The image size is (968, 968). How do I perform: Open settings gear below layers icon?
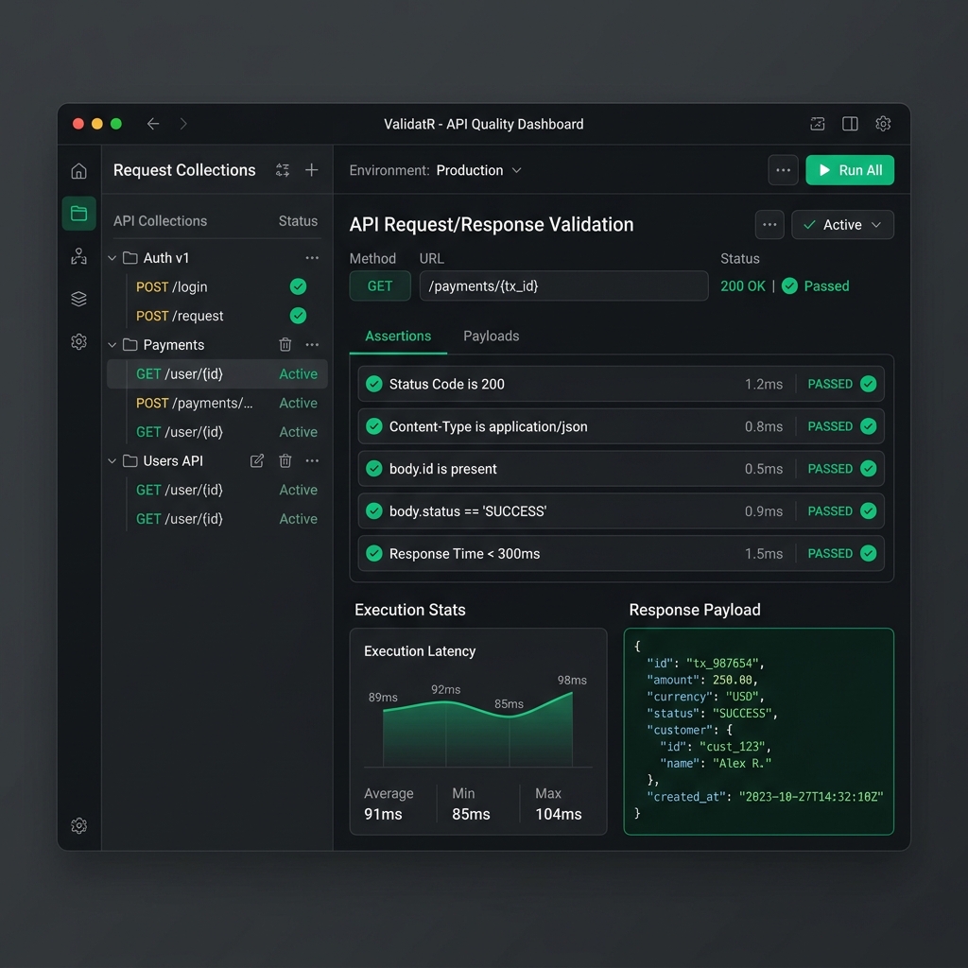pos(78,341)
